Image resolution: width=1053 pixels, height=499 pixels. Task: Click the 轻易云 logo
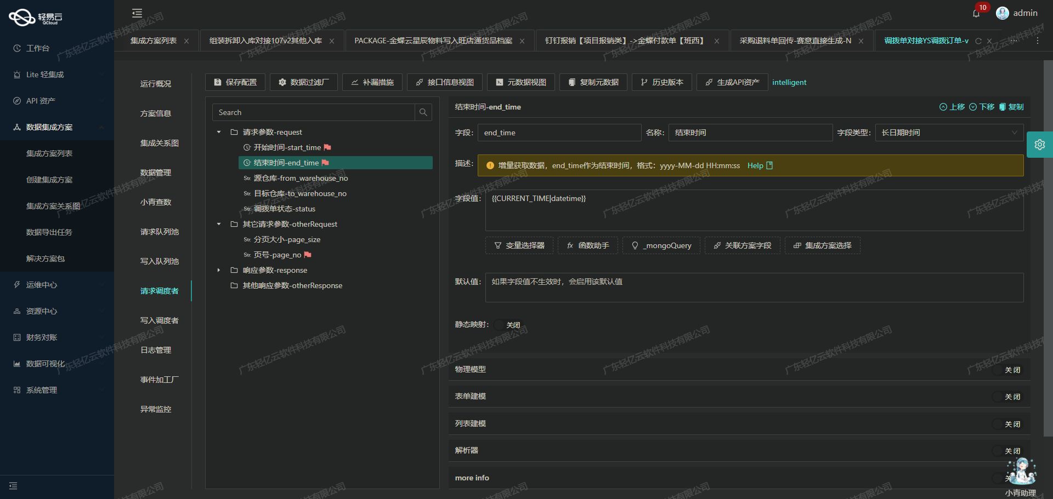pos(36,18)
